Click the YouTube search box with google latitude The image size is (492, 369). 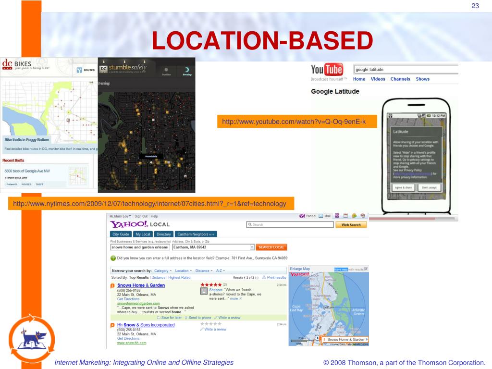tap(406, 69)
